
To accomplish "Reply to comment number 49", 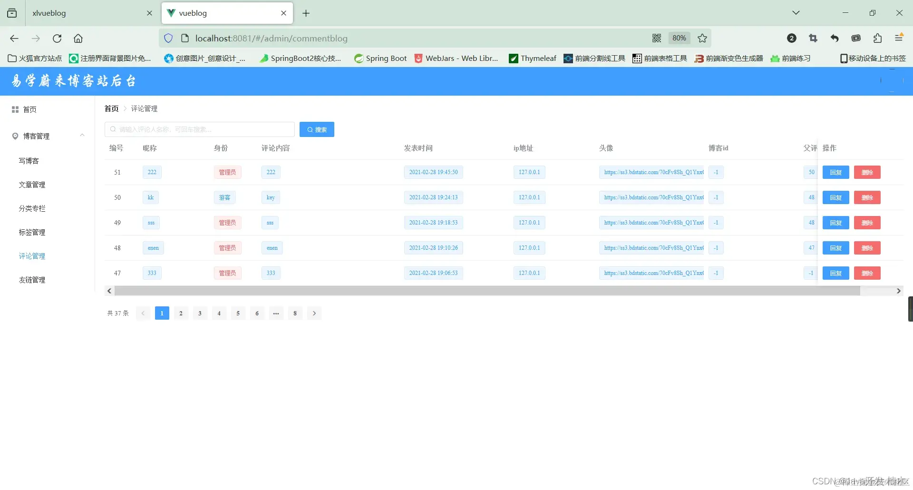I will click(x=835, y=223).
